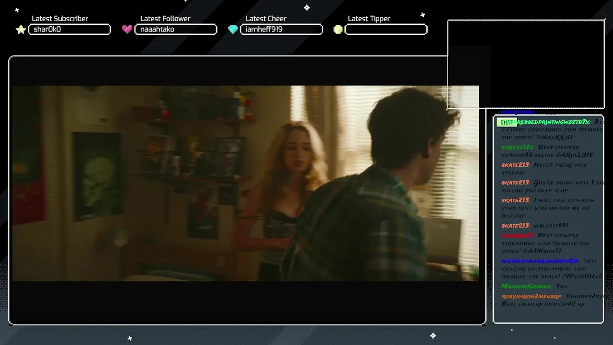This screenshot has height=345, width=613.
Task: Select the iamheff919 cheer name box
Action: (281, 29)
